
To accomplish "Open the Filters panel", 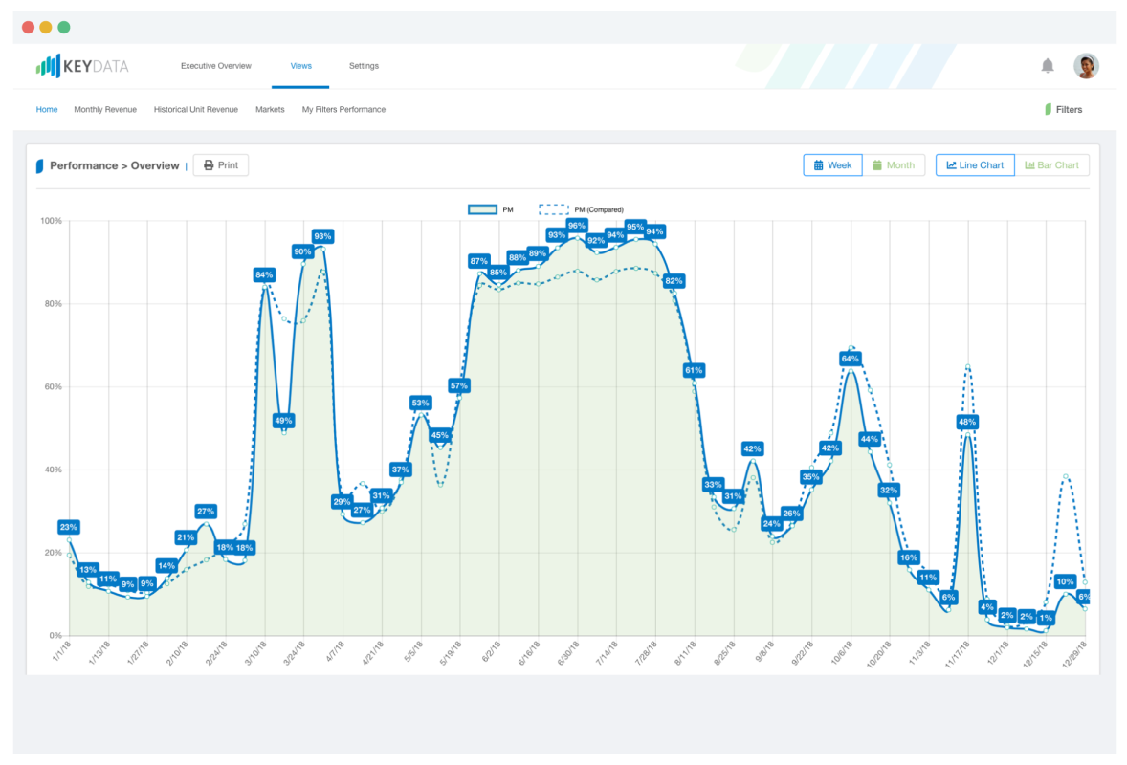I will click(x=1064, y=109).
